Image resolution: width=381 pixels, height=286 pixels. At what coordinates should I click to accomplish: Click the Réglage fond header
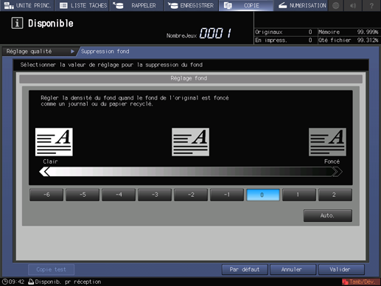[x=191, y=79]
